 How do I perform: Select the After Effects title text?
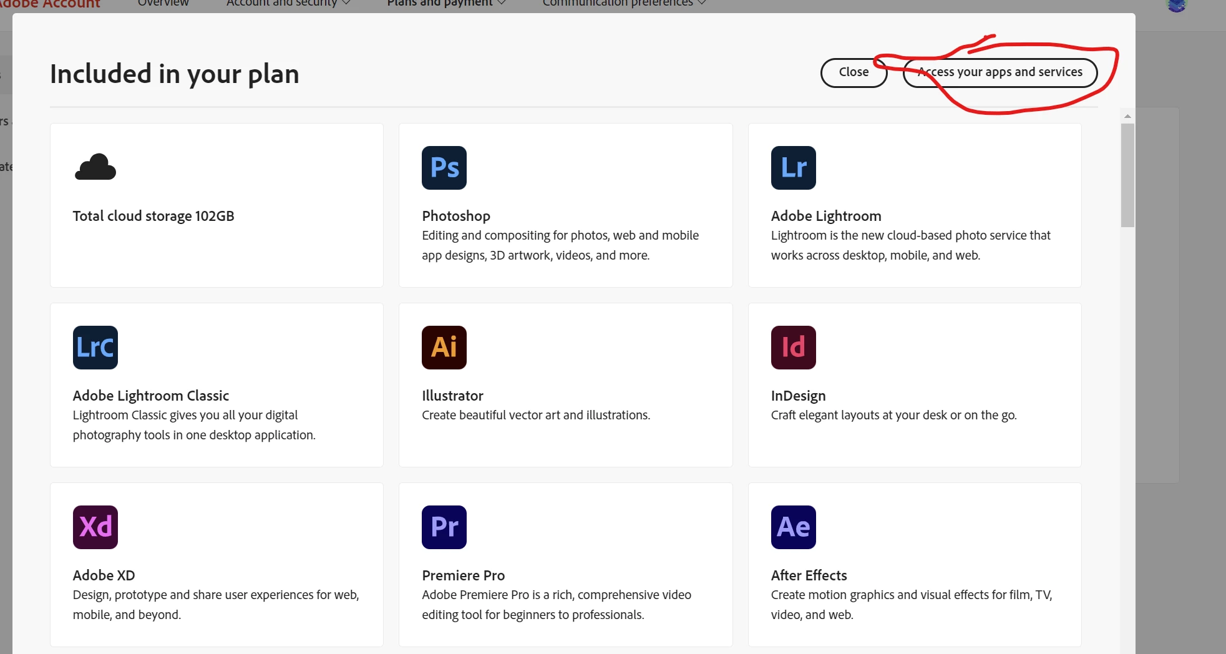point(809,575)
